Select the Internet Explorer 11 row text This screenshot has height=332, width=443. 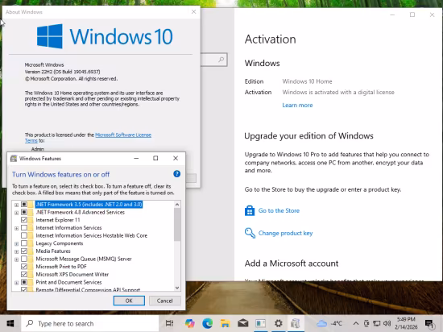click(x=58, y=220)
